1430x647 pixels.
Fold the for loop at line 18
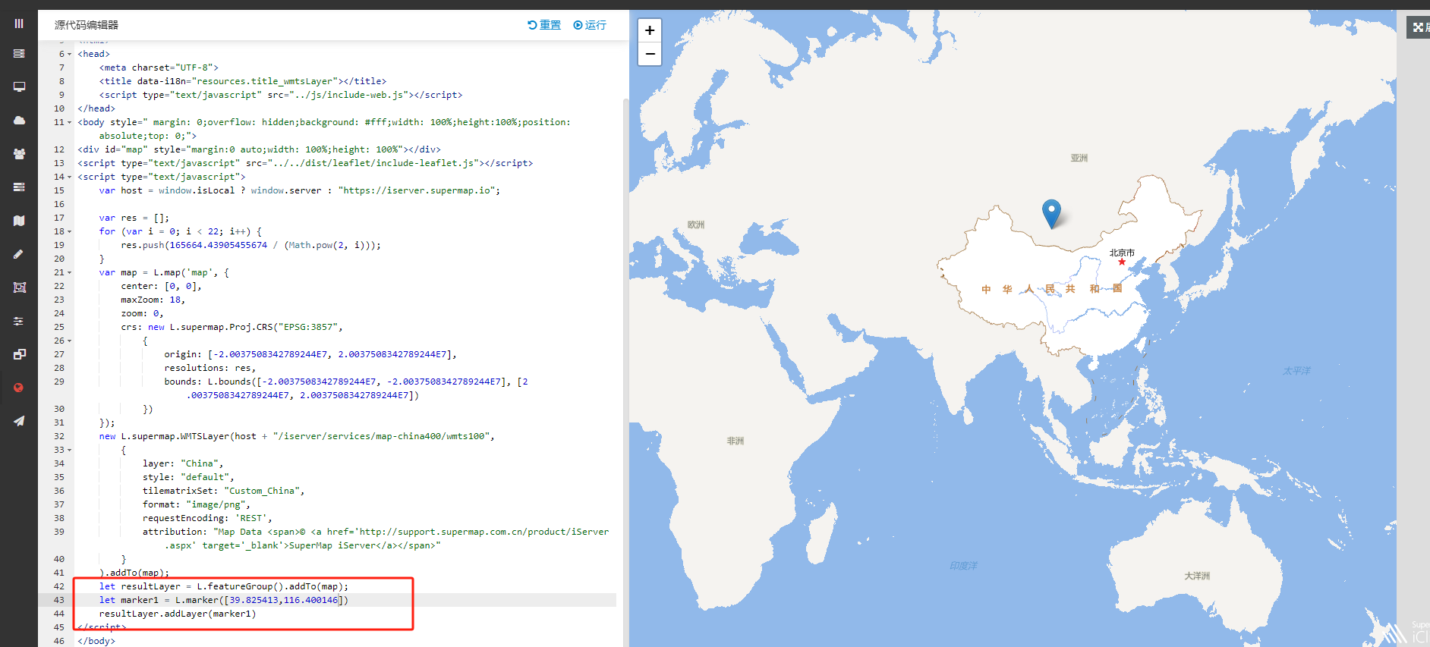70,232
